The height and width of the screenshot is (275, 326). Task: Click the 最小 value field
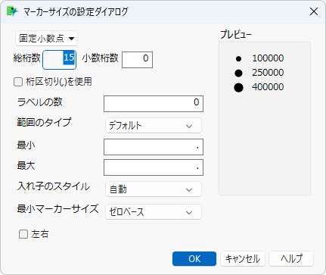154,147
